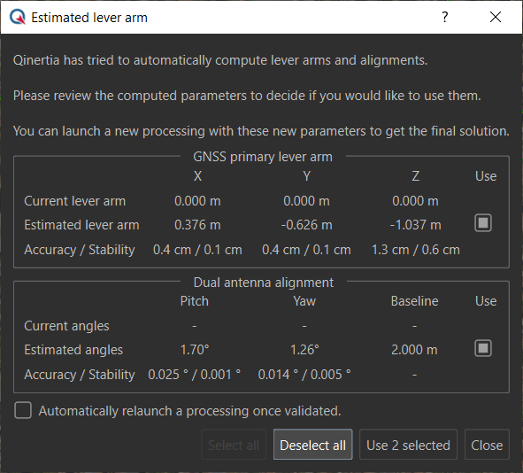Click estimated baseline value 2.000 m
The height and width of the screenshot is (473, 523).
click(x=414, y=350)
